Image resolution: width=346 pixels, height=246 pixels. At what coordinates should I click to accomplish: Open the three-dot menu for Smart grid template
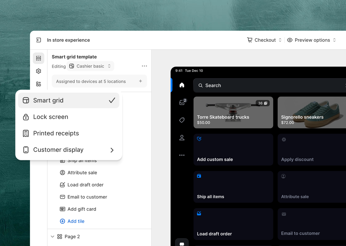144,66
